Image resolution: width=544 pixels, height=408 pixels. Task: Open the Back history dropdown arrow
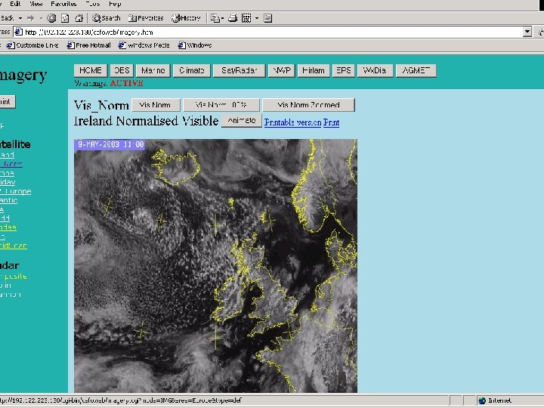(x=20, y=18)
